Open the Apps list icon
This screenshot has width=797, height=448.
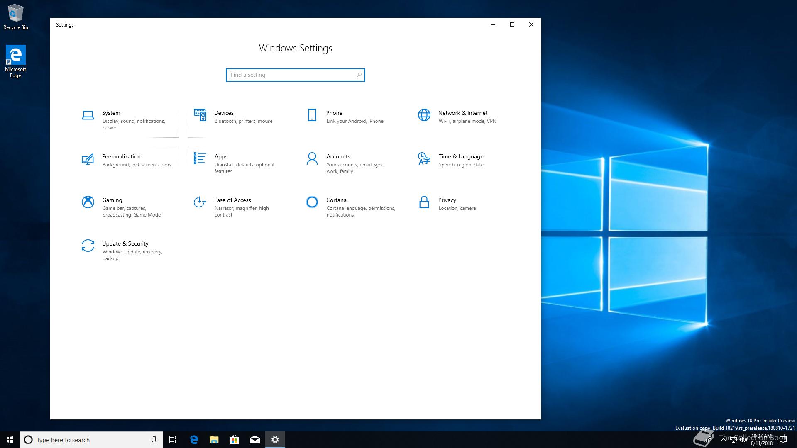point(200,158)
